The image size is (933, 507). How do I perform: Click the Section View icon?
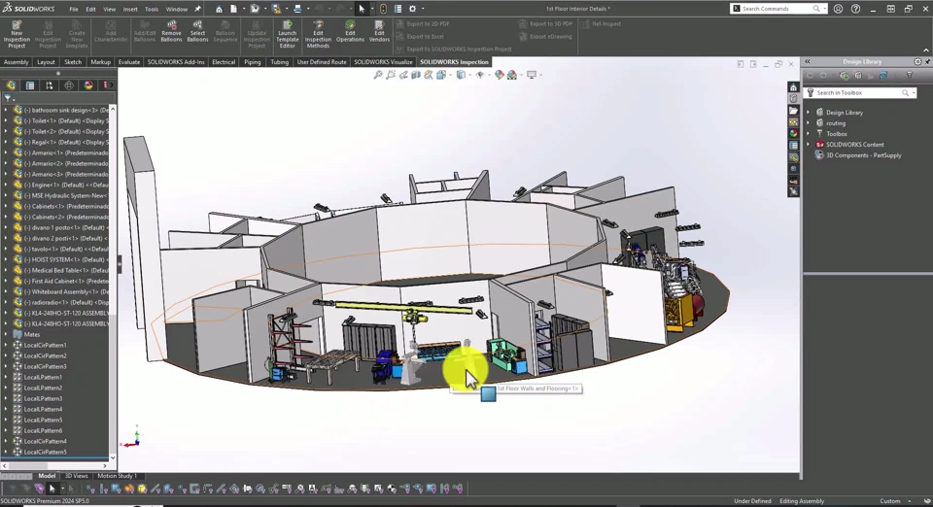click(416, 75)
